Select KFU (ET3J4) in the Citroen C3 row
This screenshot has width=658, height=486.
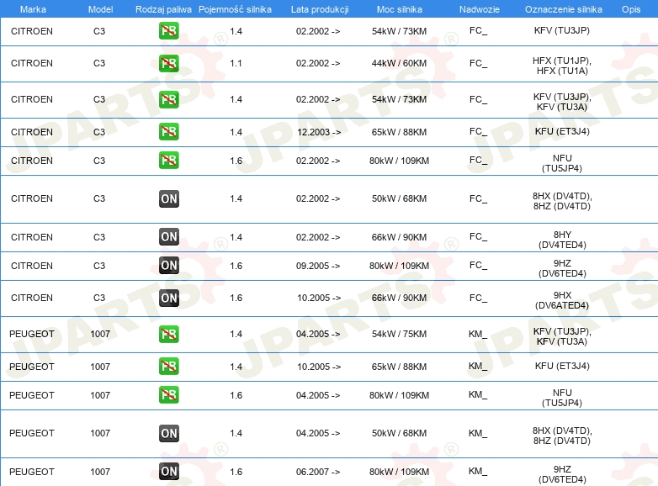(x=562, y=132)
